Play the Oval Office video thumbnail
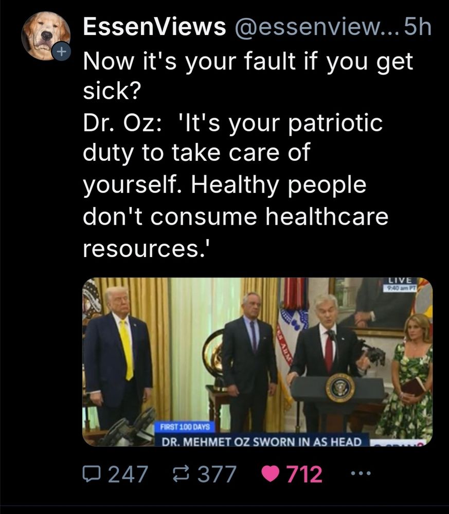The width and height of the screenshot is (449, 514). (x=257, y=362)
